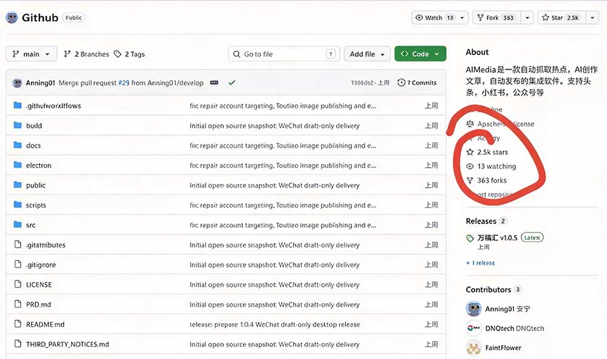Click the 7 Commits history icon
This screenshot has width=607, height=359.
click(x=401, y=82)
